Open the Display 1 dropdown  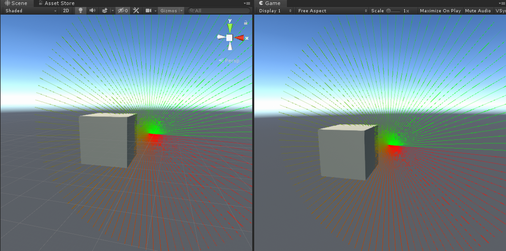tap(274, 10)
